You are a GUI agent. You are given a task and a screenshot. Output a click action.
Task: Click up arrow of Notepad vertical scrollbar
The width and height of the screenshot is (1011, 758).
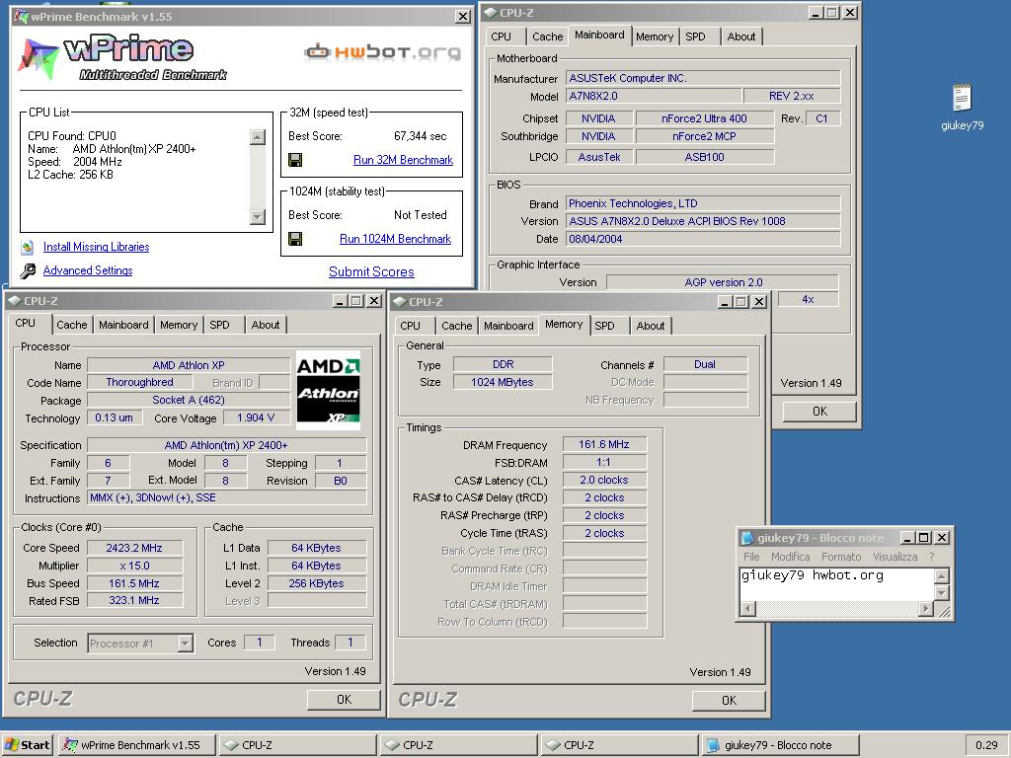tap(941, 576)
